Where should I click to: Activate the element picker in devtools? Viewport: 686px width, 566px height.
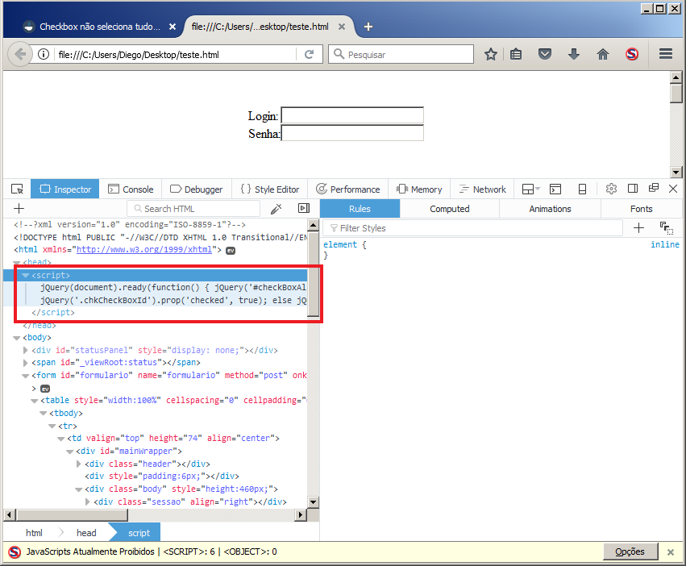tap(17, 189)
